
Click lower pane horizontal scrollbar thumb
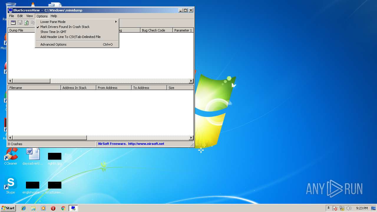tap(49, 138)
